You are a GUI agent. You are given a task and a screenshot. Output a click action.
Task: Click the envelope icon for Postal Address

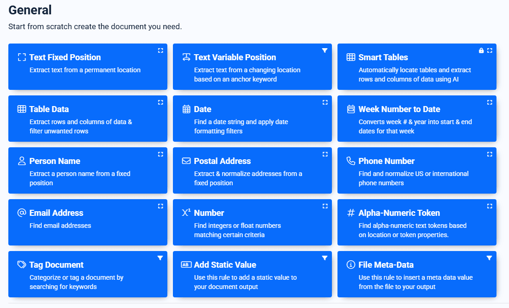[186, 161]
